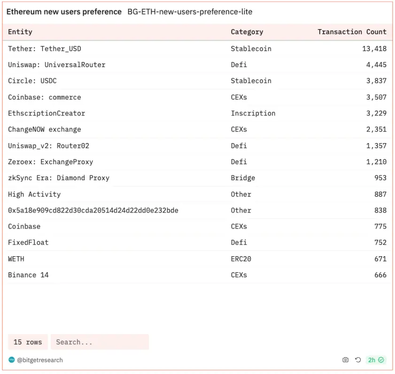Viewport: 395px width, 374px height.
Task: Click the 15 rows count button
Action: [x=28, y=342]
